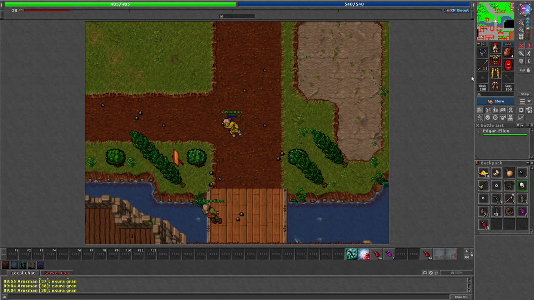Switch to the Server Log tab
The height and width of the screenshot is (300, 534).
pyautogui.click(x=56, y=273)
